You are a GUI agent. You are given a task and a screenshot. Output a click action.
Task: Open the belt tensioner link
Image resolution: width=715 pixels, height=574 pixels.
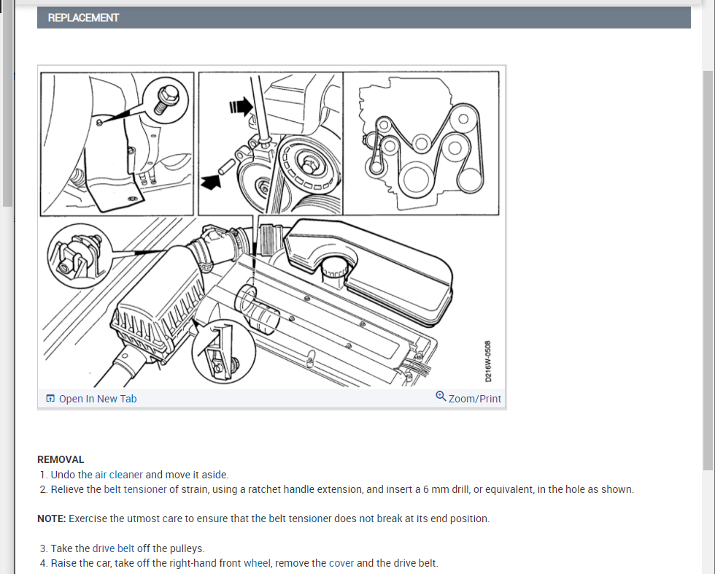point(135,489)
